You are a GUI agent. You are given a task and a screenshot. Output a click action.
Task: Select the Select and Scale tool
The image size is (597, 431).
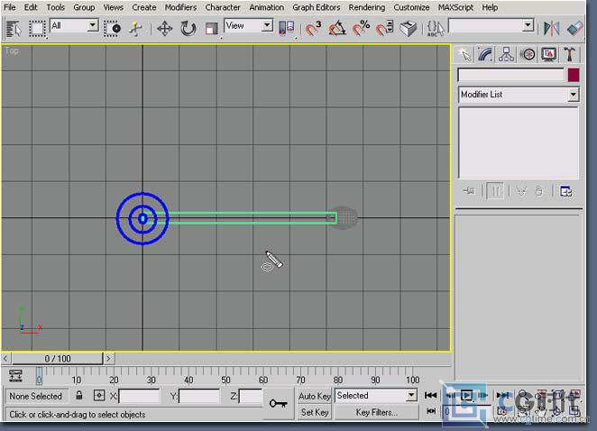tap(211, 29)
